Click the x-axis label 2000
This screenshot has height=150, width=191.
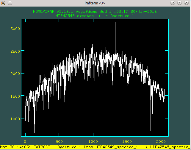161,141
